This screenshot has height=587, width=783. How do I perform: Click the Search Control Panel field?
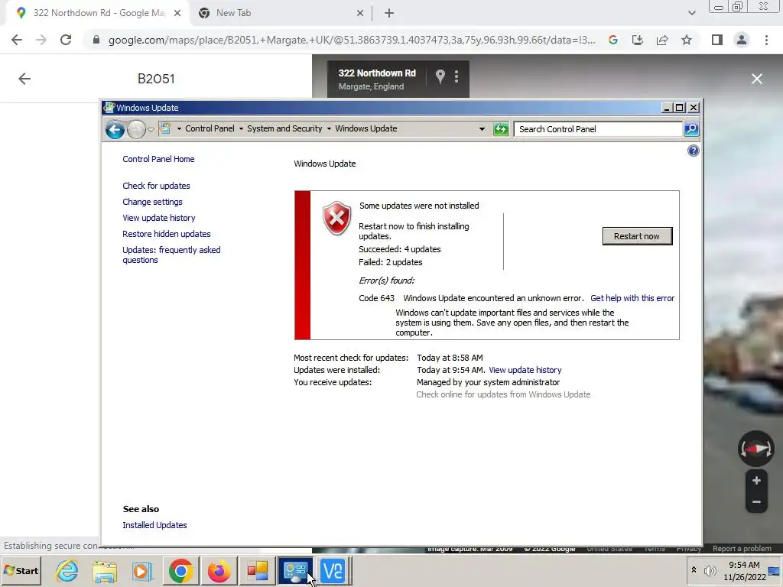tap(598, 129)
